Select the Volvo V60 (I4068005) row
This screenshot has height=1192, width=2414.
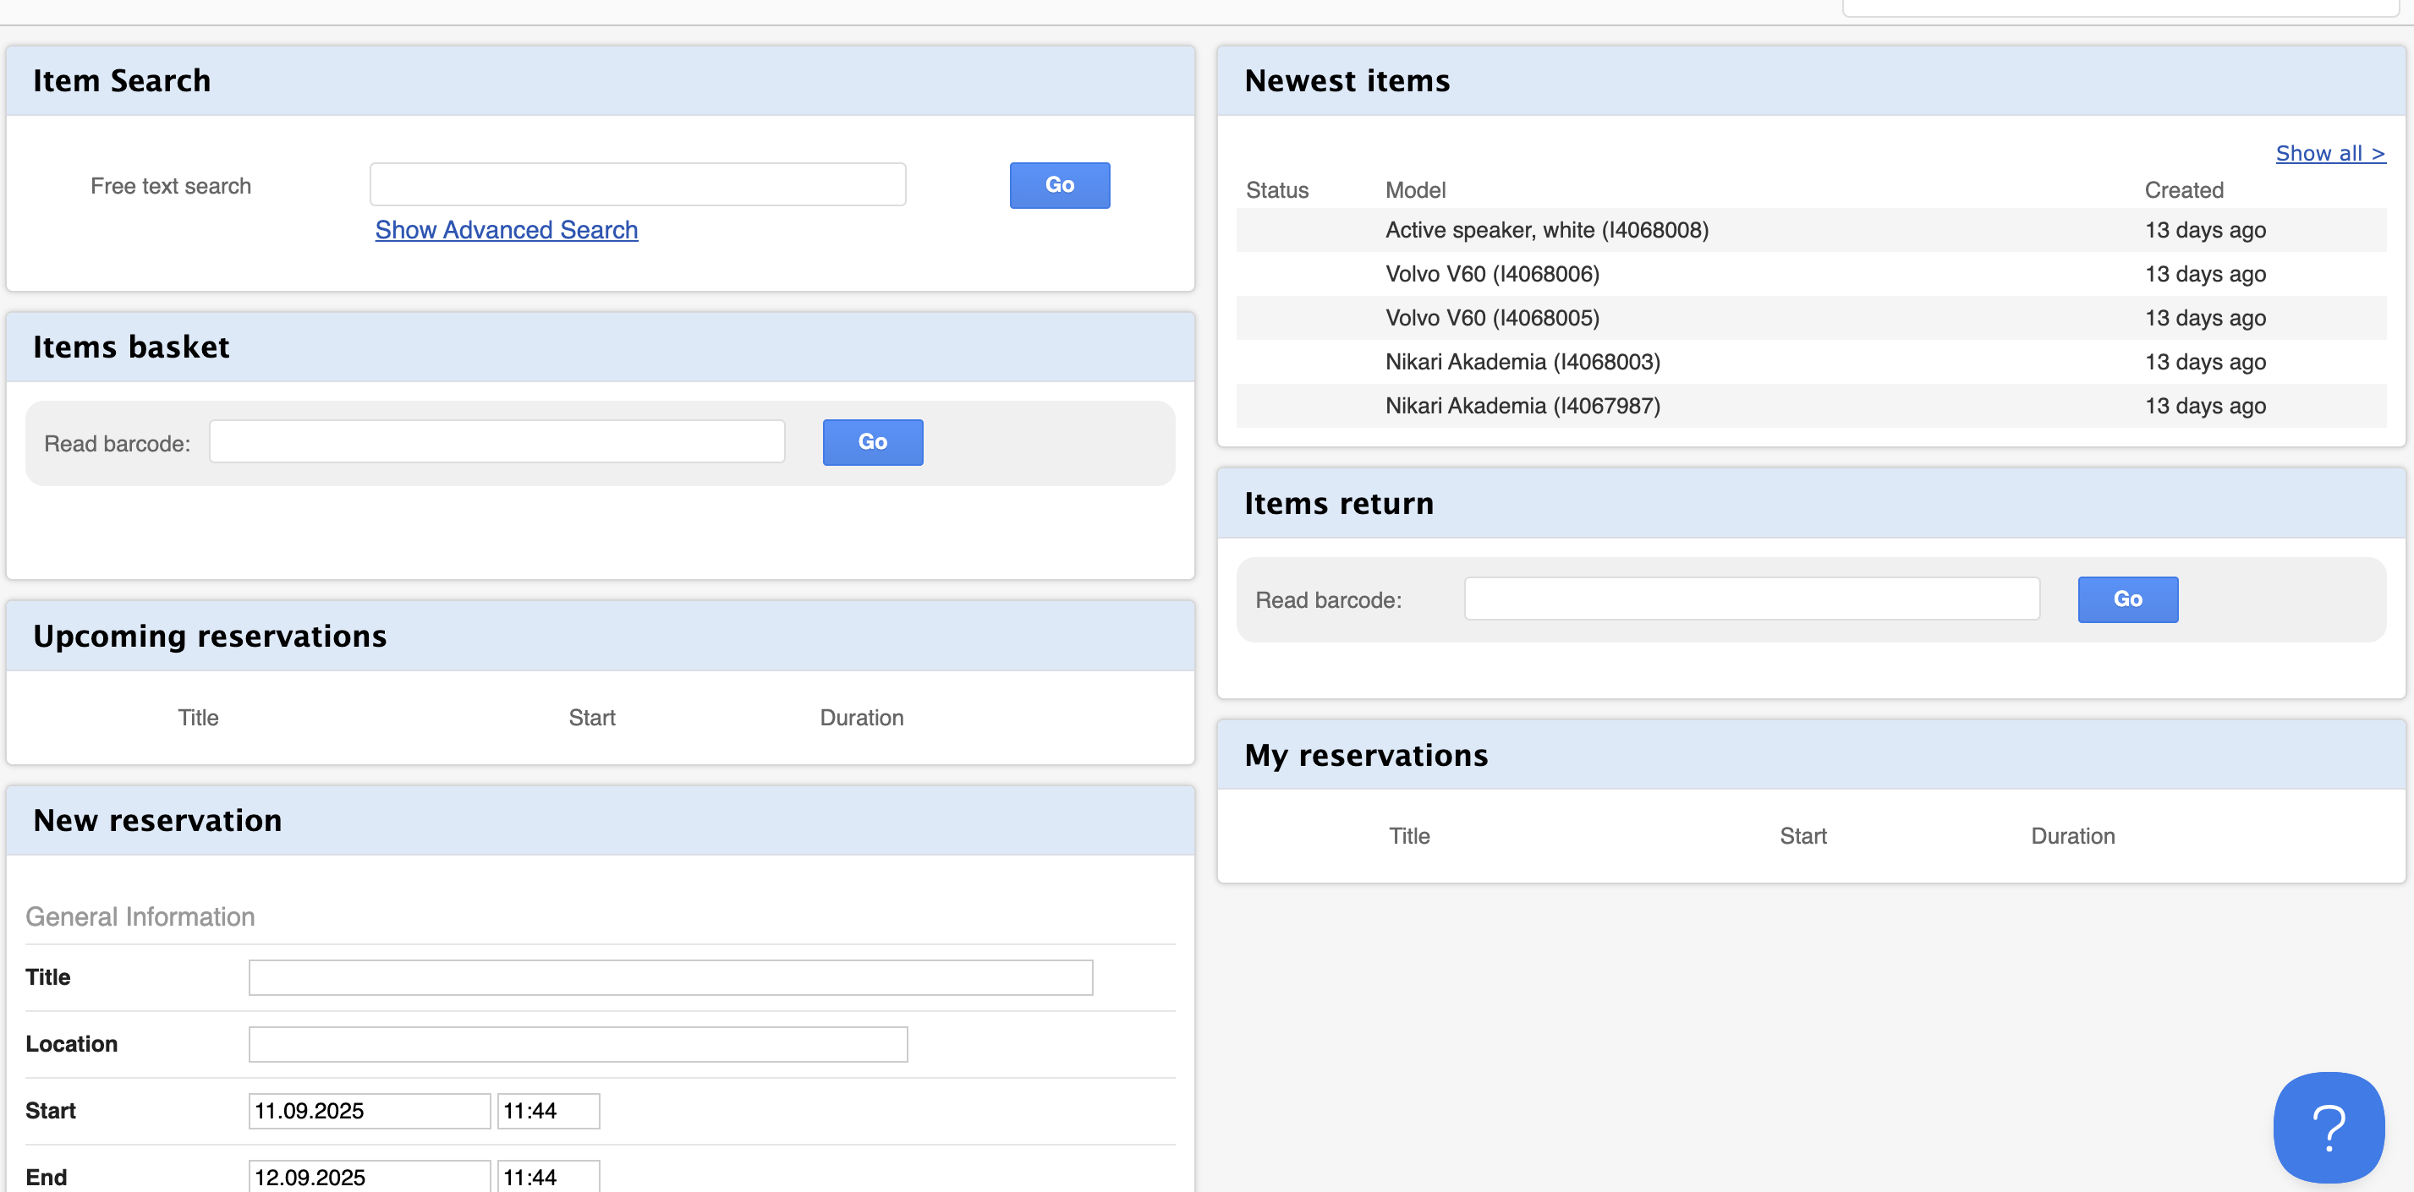pos(1810,319)
